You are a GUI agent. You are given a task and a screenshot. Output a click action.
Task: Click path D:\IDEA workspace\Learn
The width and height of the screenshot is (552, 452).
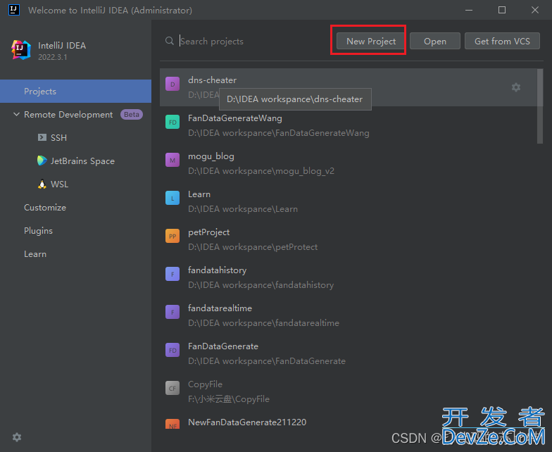coord(242,208)
